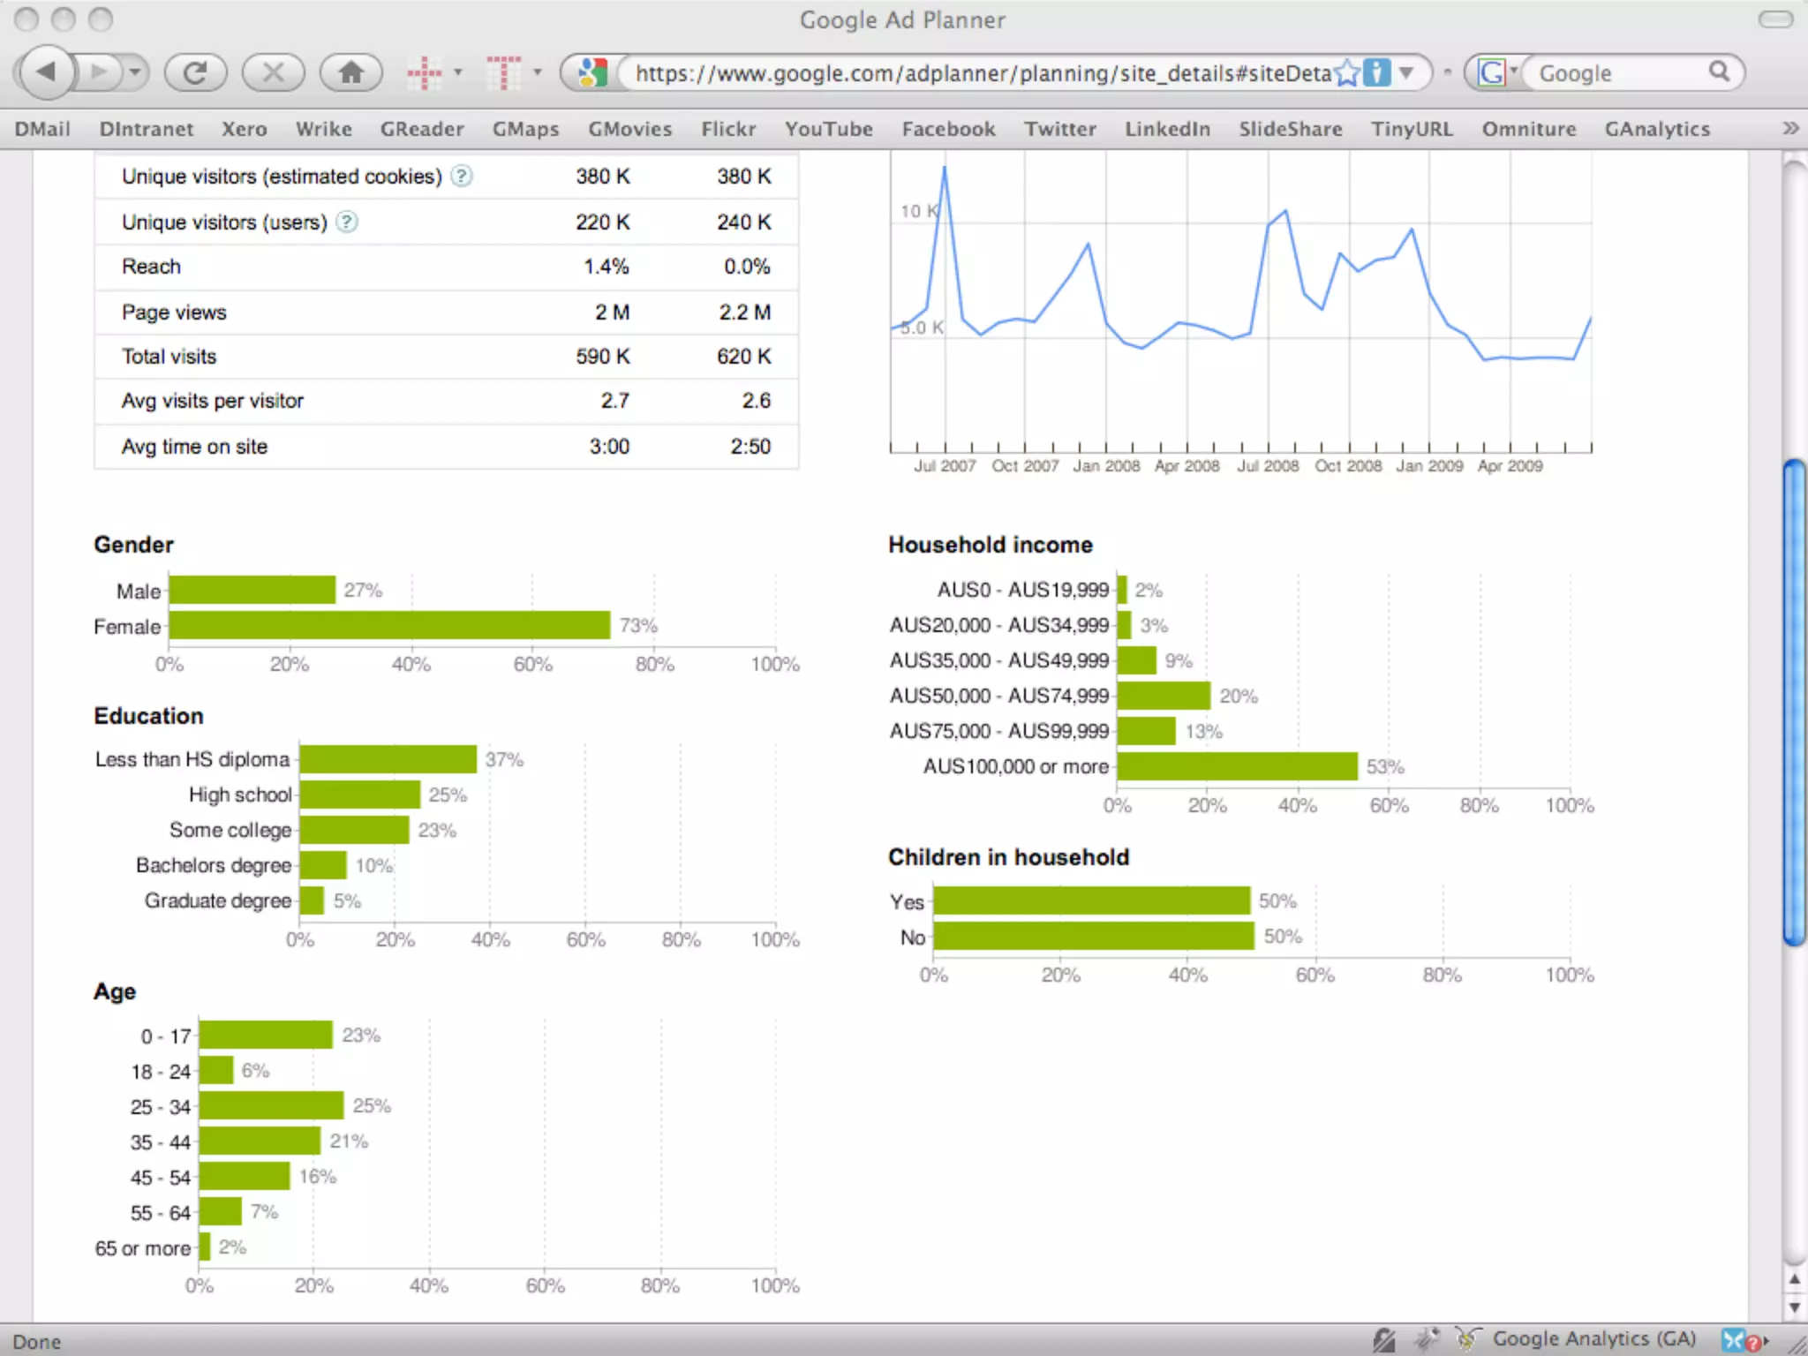Reload the Ad Planner page
This screenshot has height=1356, width=1808.
pos(195,72)
